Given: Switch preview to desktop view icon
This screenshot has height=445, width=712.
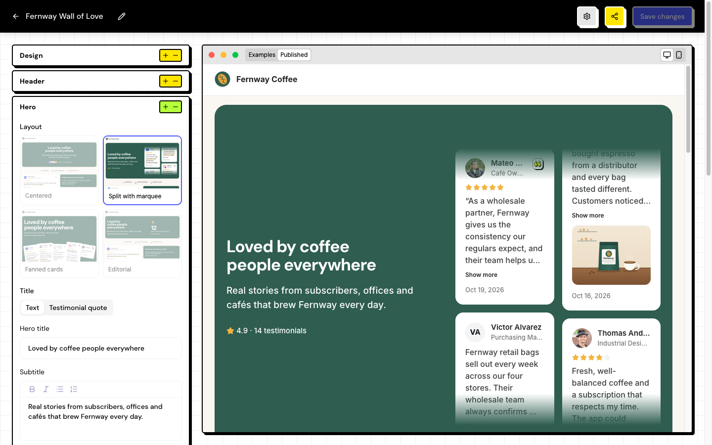Looking at the screenshot, I should [667, 55].
